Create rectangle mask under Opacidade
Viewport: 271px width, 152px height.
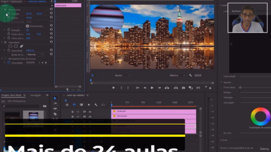(16, 46)
